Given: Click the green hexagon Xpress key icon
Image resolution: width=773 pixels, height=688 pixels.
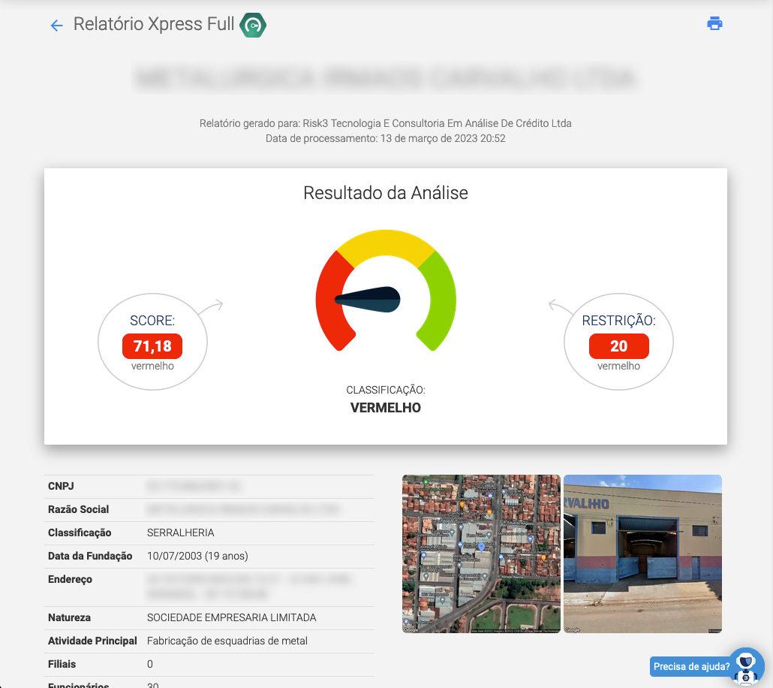Looking at the screenshot, I should [x=253, y=26].
